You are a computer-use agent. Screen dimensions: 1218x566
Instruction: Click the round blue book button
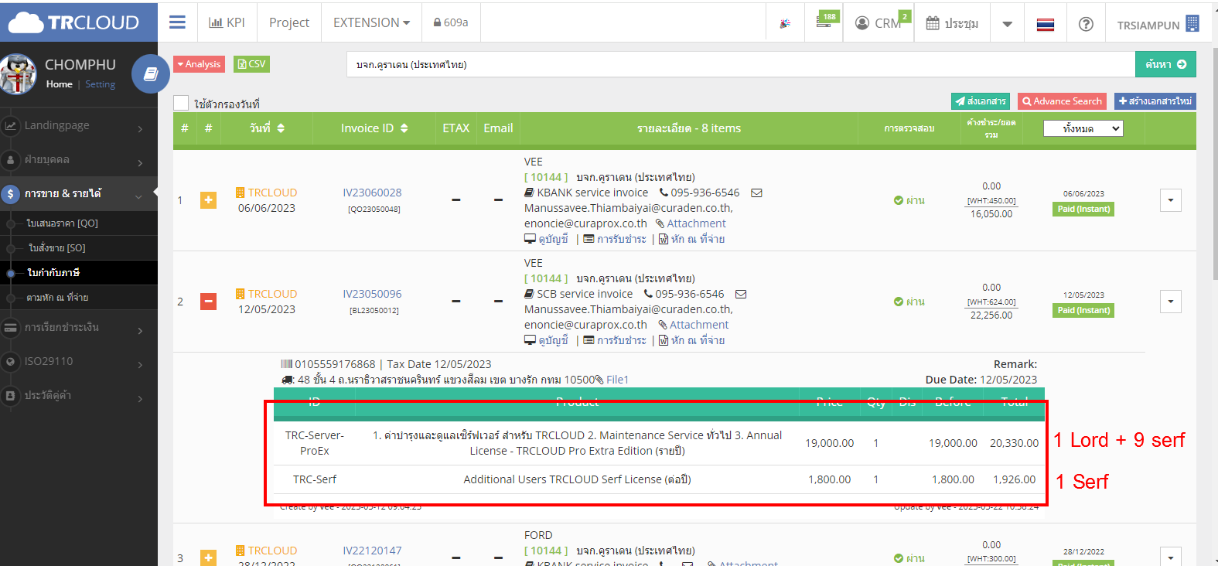pyautogui.click(x=151, y=74)
